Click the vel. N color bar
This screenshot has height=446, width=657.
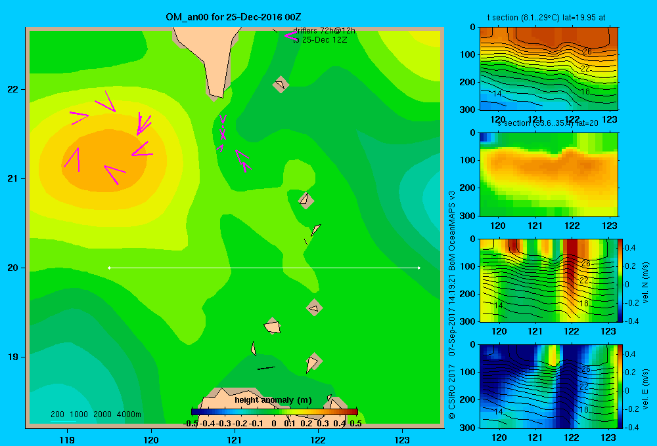pos(620,280)
